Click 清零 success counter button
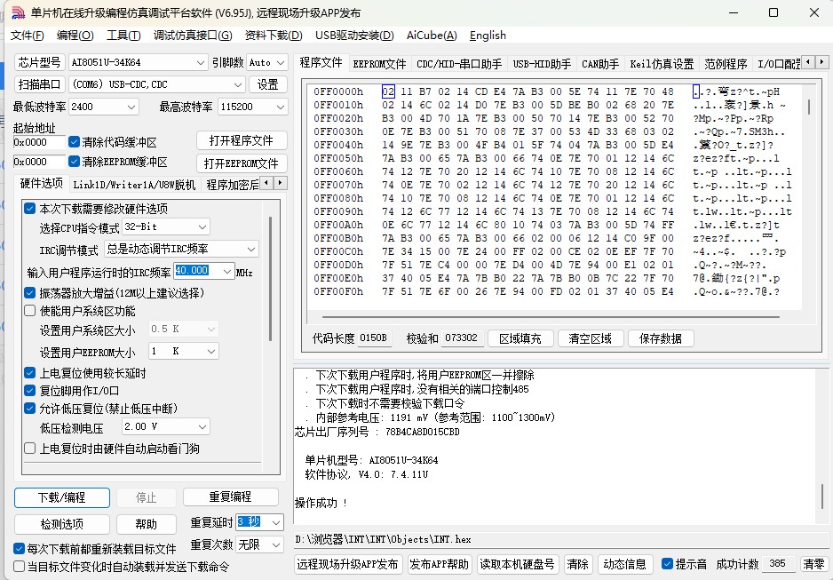The image size is (833, 580). click(x=813, y=564)
